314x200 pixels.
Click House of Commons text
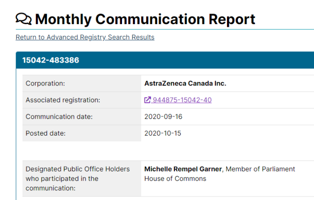[x=175, y=179]
